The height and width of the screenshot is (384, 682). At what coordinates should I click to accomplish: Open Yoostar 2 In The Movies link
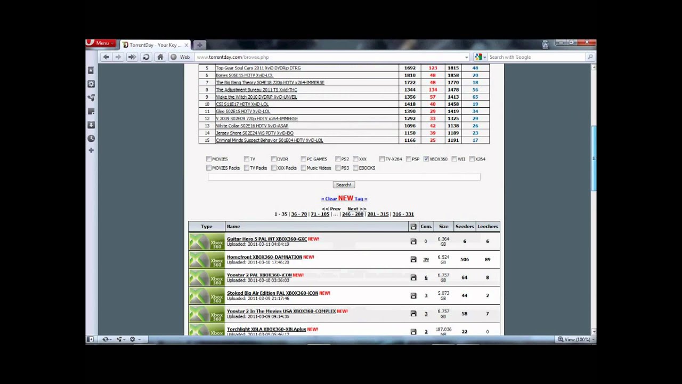[281, 311]
